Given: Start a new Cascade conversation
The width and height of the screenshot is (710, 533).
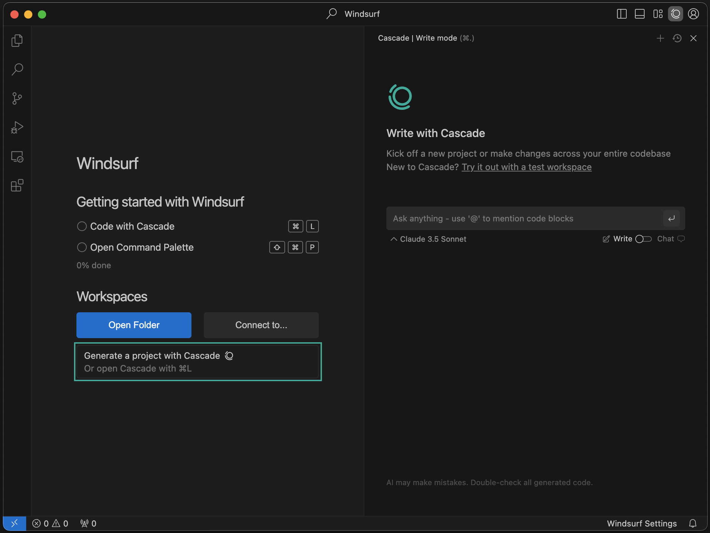Looking at the screenshot, I should [x=660, y=38].
